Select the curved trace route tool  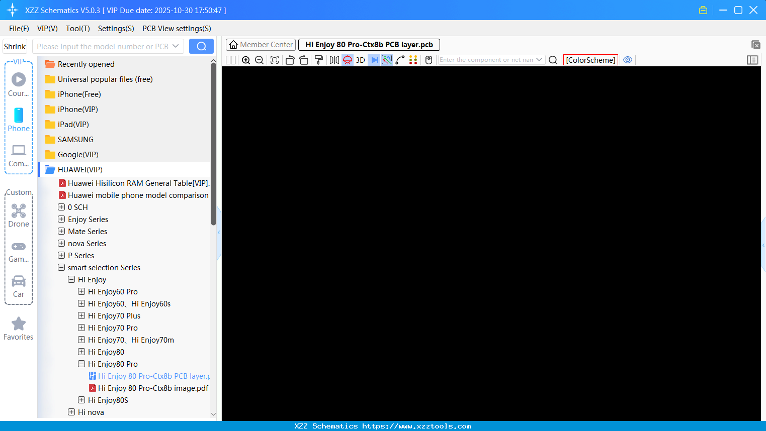(400, 60)
